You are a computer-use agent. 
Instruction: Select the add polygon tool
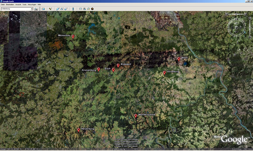(x=58, y=9)
